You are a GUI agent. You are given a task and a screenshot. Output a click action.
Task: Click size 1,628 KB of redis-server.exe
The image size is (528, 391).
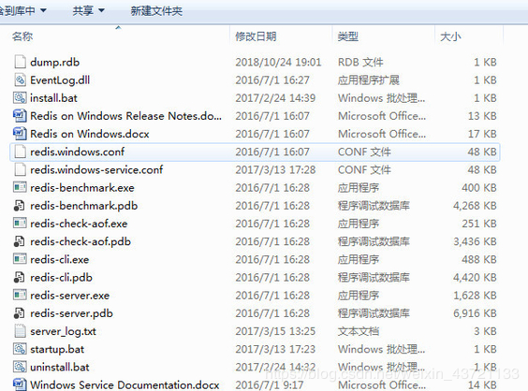pos(475,296)
